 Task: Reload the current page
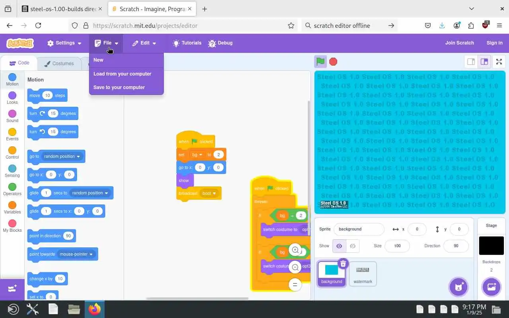[x=38, y=25]
